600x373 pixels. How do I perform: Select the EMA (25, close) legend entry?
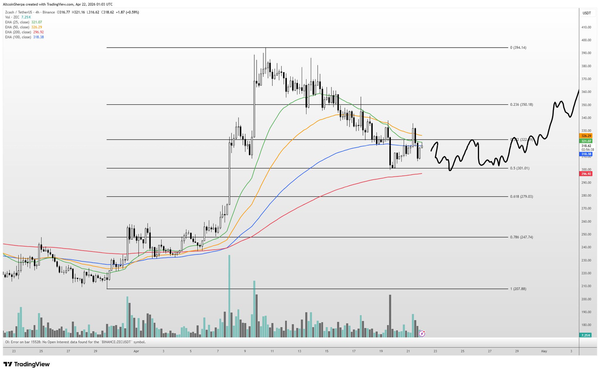(x=17, y=22)
